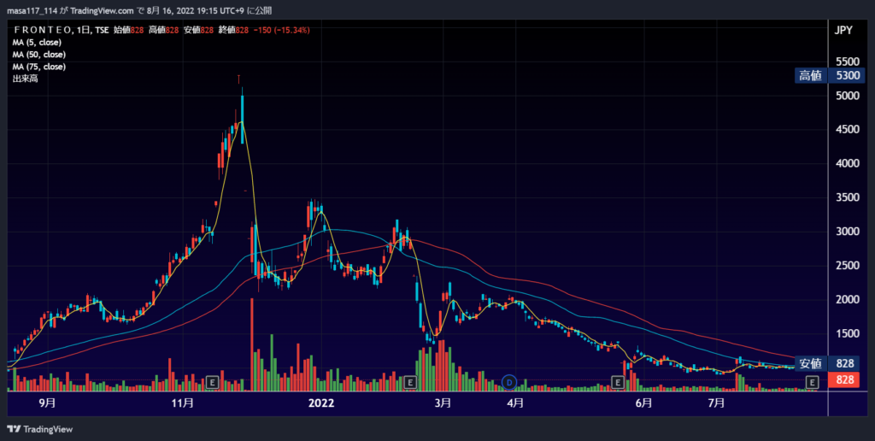Click the 始値828 open value
Screen dimensions: 875x441
[x=129, y=30]
